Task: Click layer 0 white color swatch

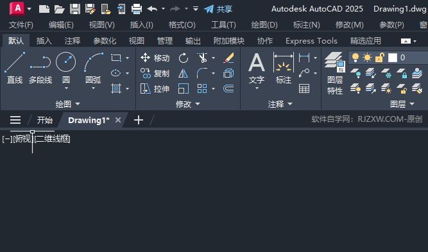Action: point(393,58)
